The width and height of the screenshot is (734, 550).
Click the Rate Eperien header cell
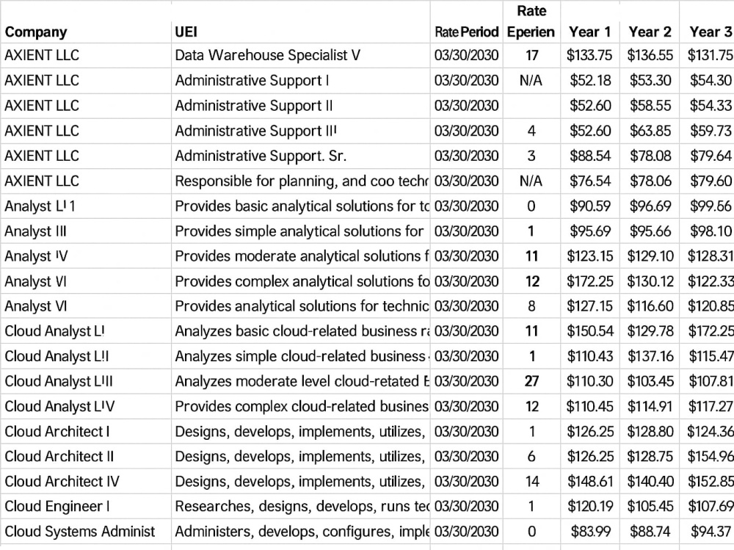[531, 21]
